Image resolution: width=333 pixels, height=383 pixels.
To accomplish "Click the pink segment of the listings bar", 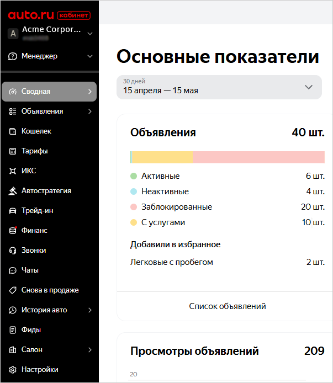I will 258,157.
